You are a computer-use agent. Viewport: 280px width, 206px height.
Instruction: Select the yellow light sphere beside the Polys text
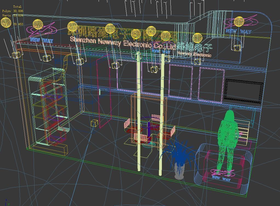(6, 22)
